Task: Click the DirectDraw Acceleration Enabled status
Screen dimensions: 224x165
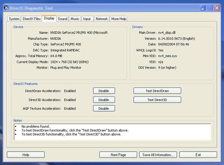Action: click(70, 91)
